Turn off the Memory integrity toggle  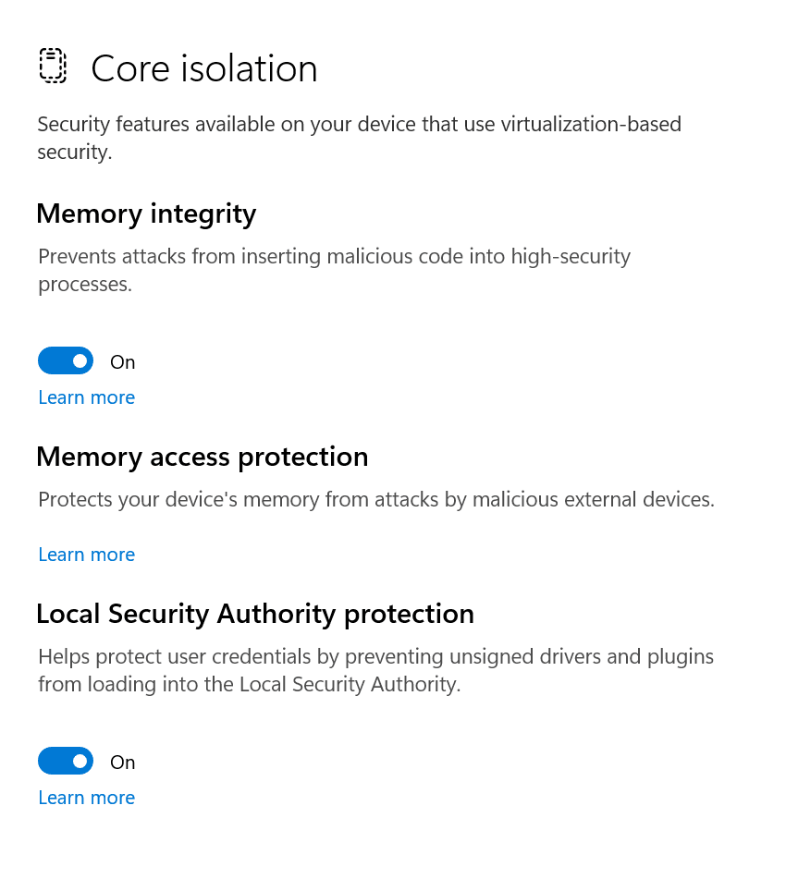66,360
